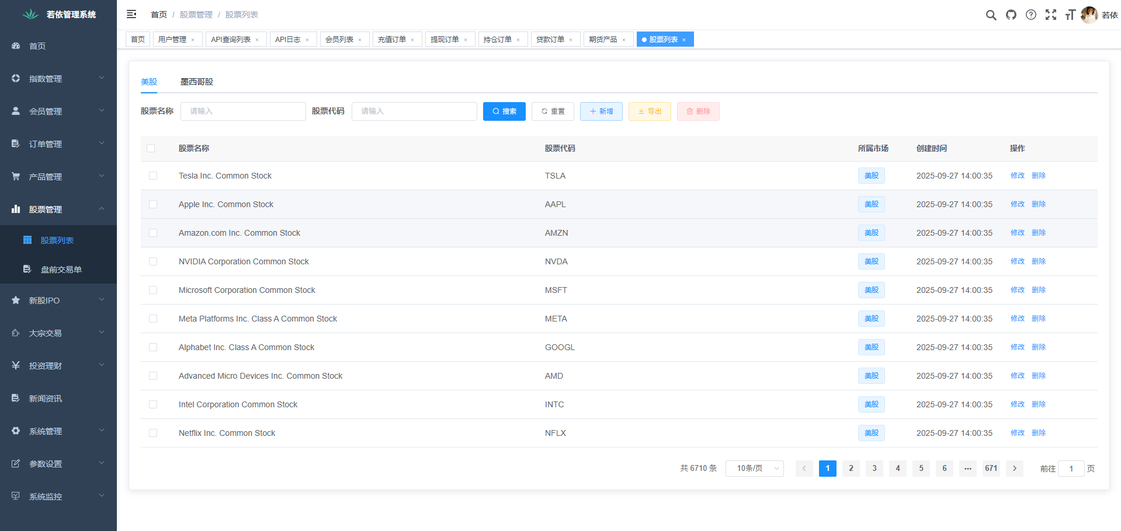
Task: Open 盘前交易单 in the sidebar
Action: (61, 270)
